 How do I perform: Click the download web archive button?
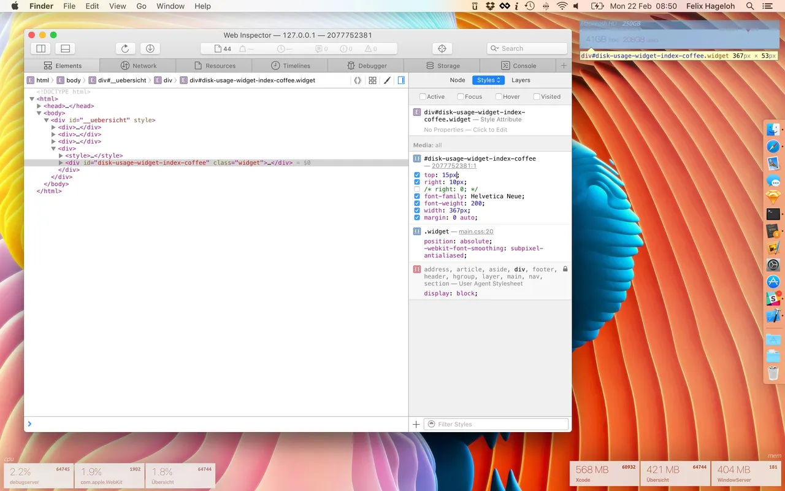coord(150,48)
